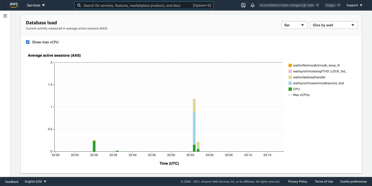
Task: Expand the hamburger side navigation menu
Action: [5, 16]
